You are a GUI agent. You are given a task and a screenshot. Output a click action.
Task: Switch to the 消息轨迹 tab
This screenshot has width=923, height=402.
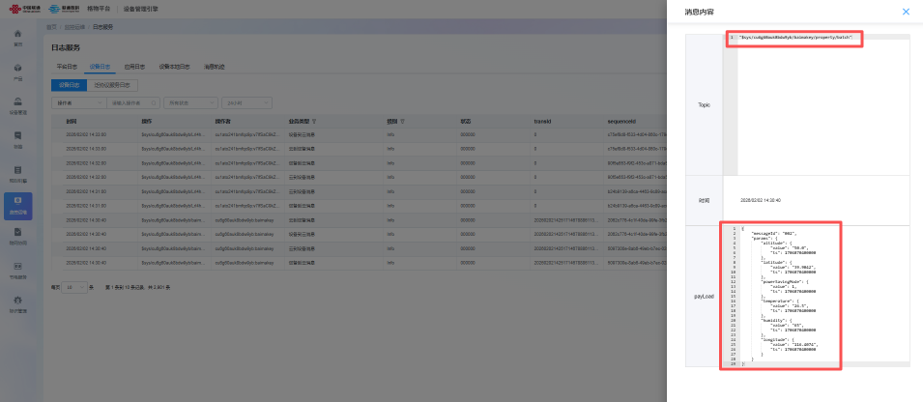[214, 67]
